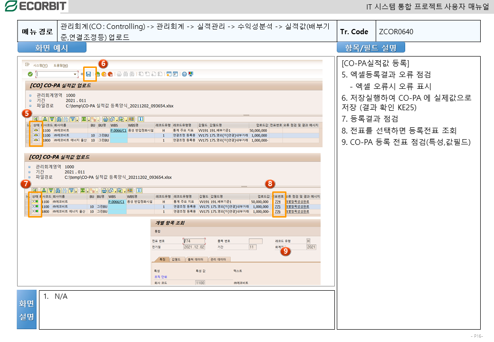
Task: Click the Details magnifier icon in upper grid toolbar
Action: tap(35, 119)
